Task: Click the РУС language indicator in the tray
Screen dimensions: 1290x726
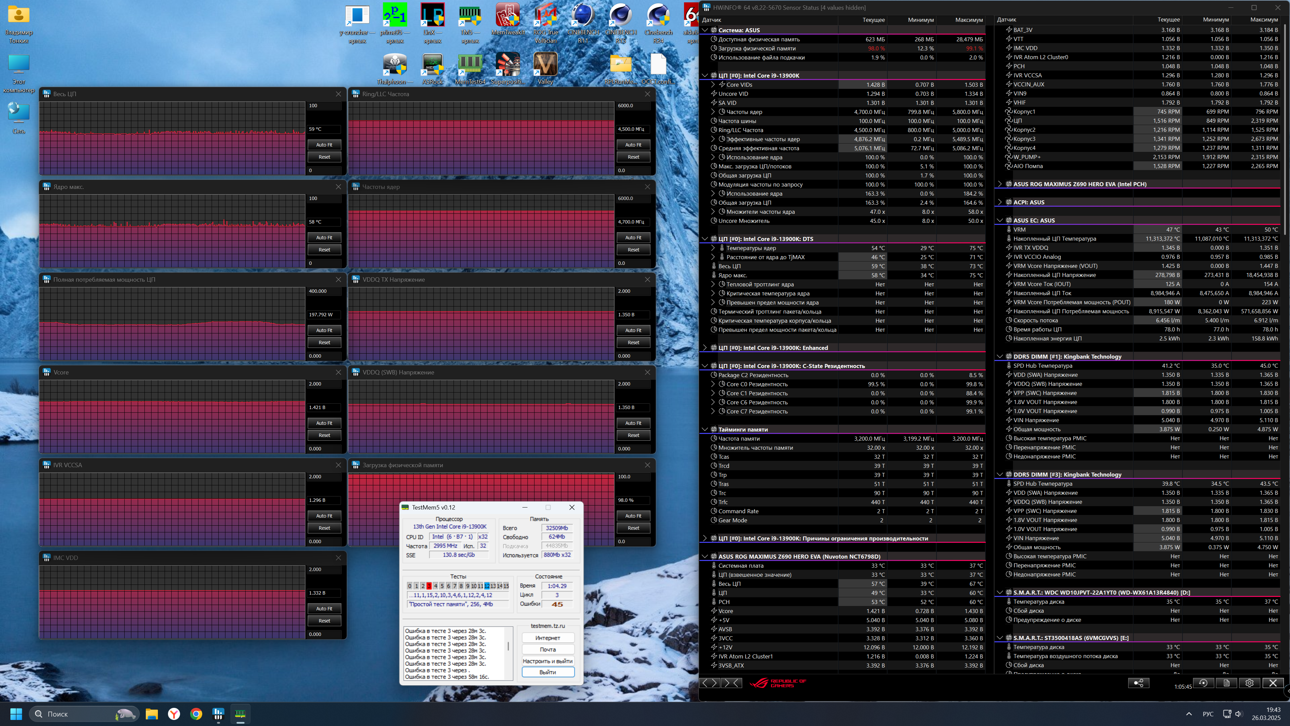Action: point(1208,714)
